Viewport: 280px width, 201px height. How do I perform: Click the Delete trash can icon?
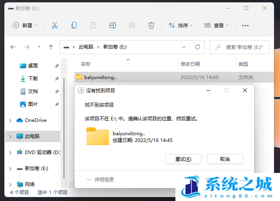coord(151,25)
